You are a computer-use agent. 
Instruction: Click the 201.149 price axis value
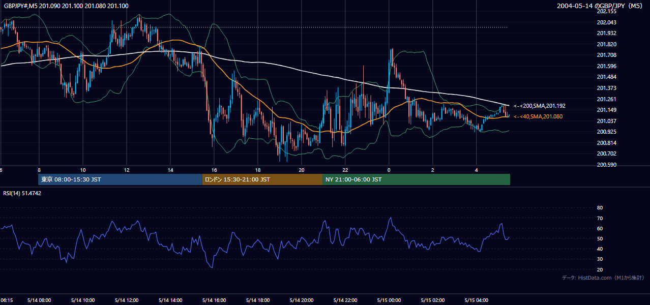click(606, 110)
